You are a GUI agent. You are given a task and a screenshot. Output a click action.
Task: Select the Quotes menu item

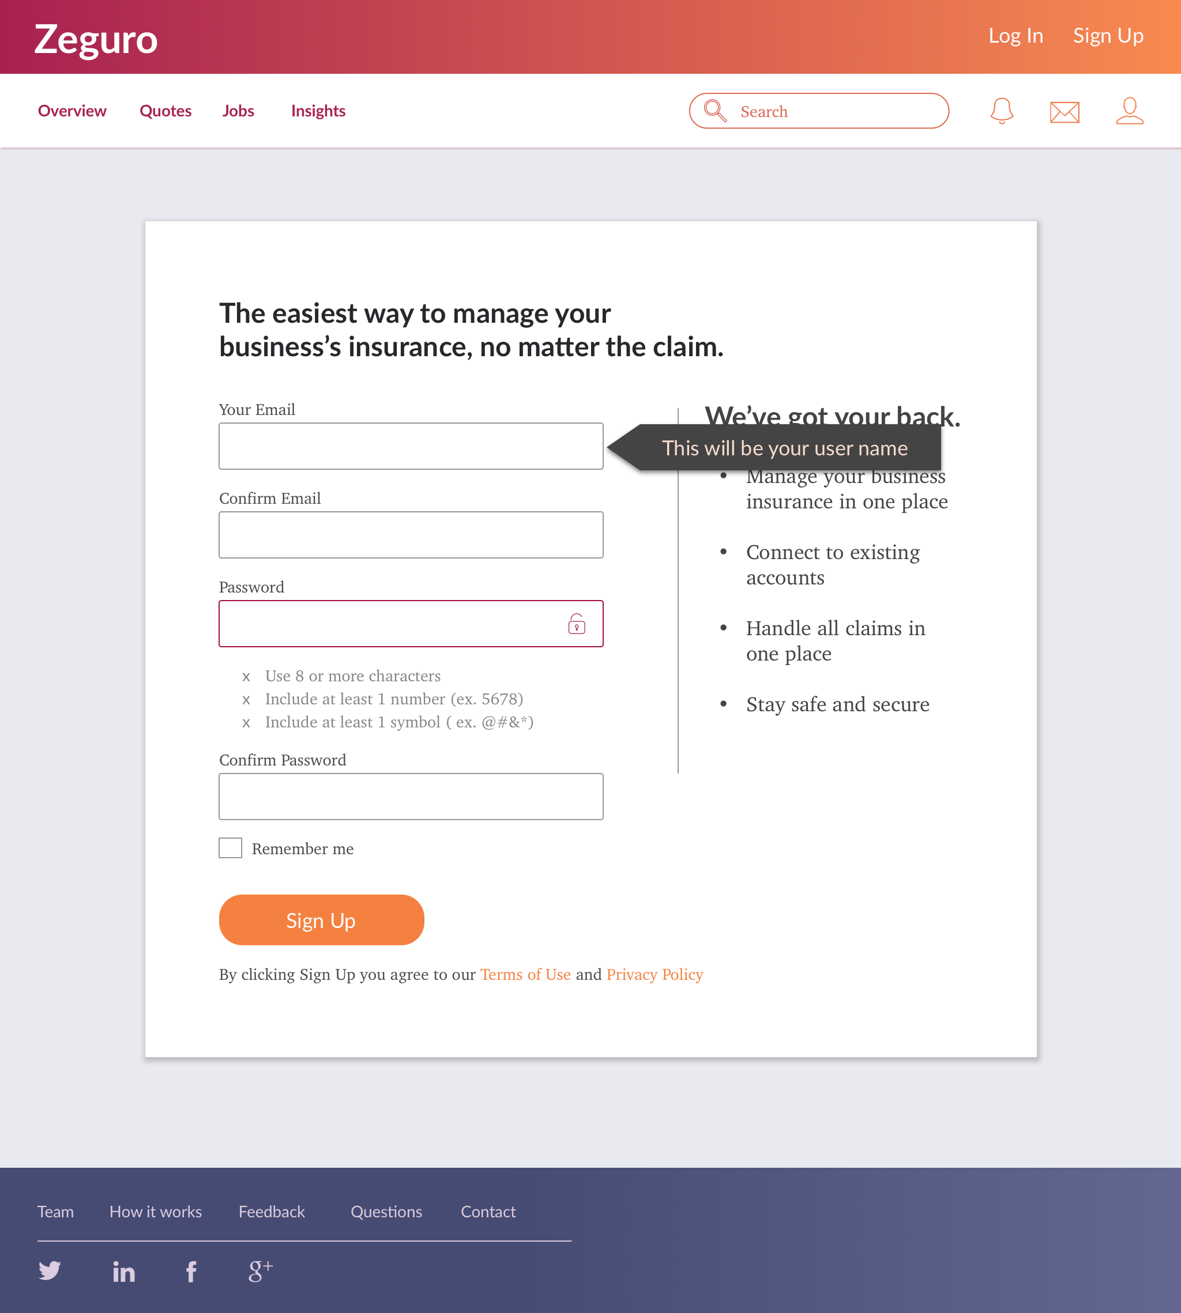tap(164, 111)
